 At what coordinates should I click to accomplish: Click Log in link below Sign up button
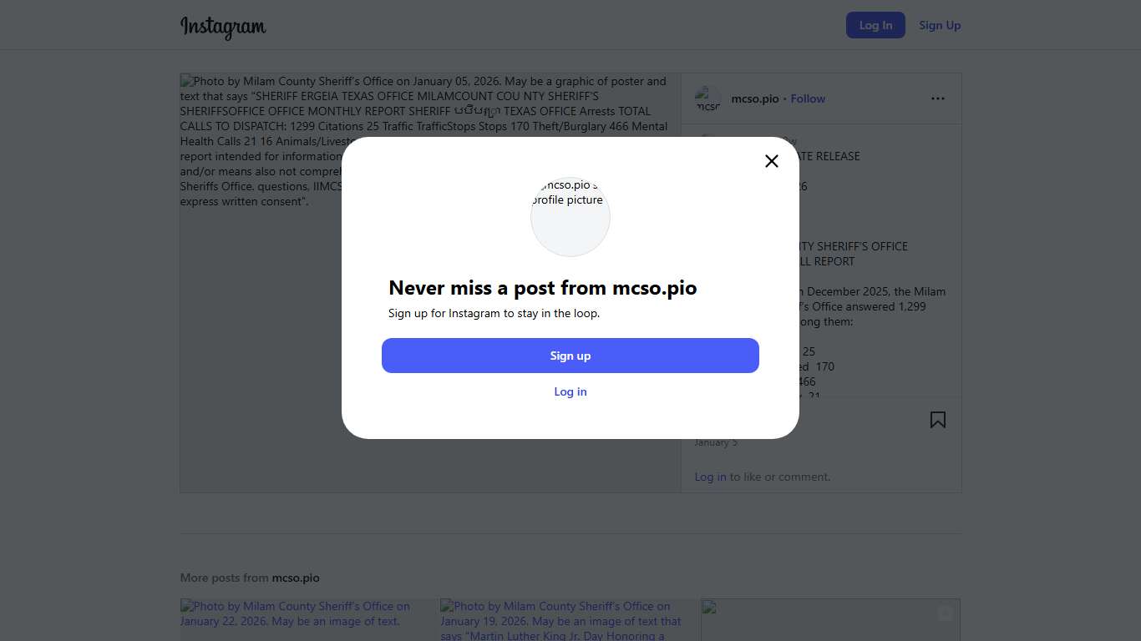pos(570,391)
